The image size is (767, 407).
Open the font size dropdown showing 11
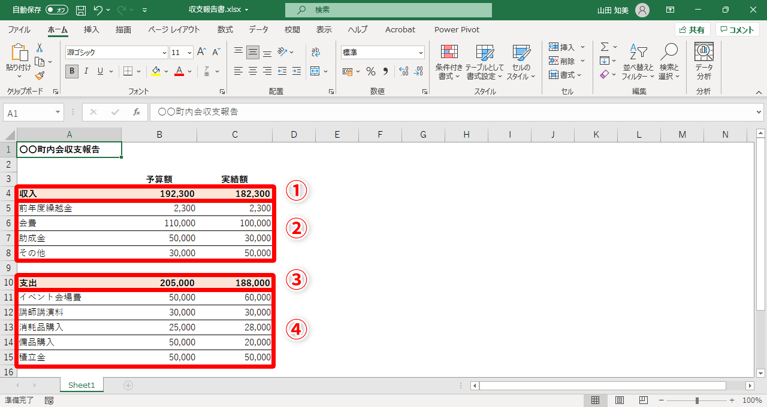pyautogui.click(x=189, y=53)
